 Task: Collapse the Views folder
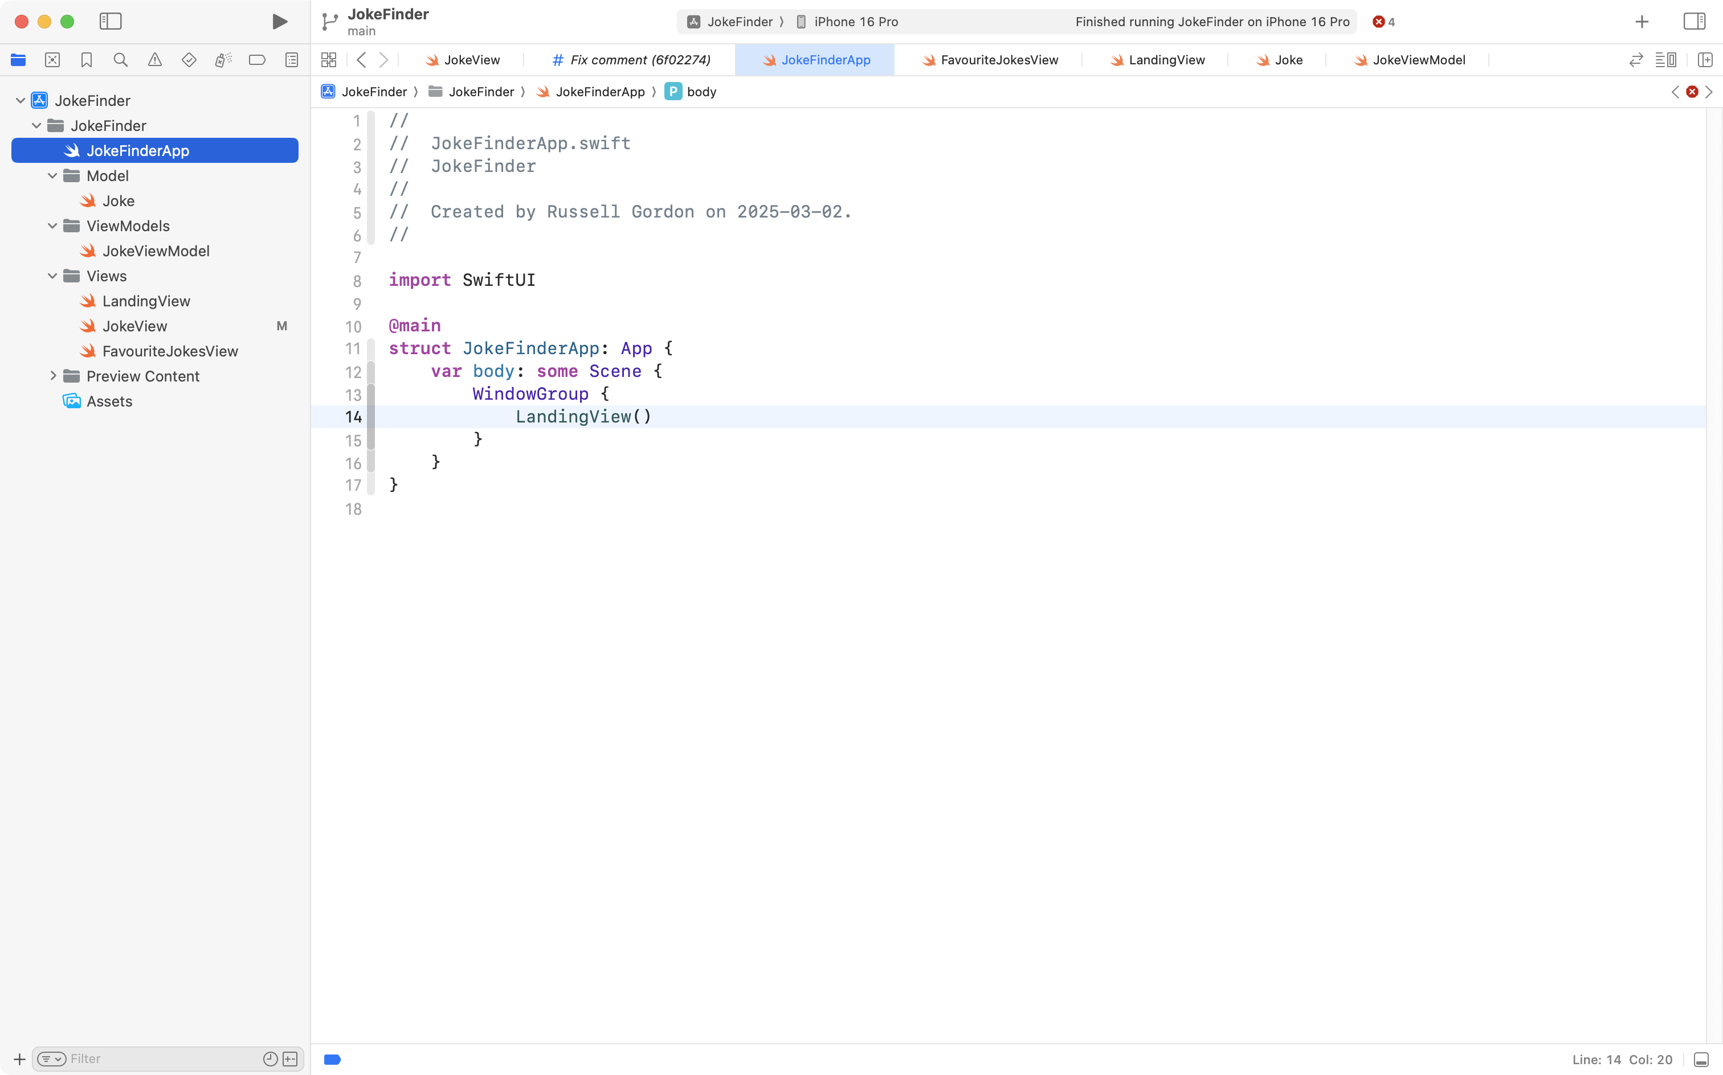click(x=52, y=276)
